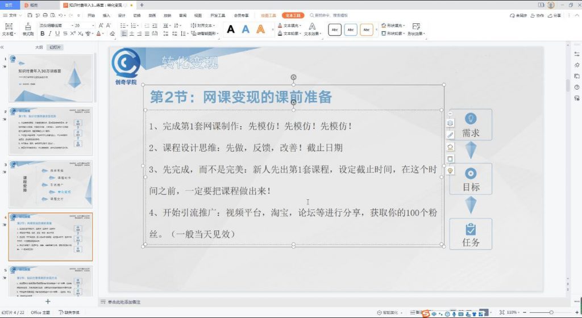
Task: Click the 分享 Share button
Action: pos(554,15)
